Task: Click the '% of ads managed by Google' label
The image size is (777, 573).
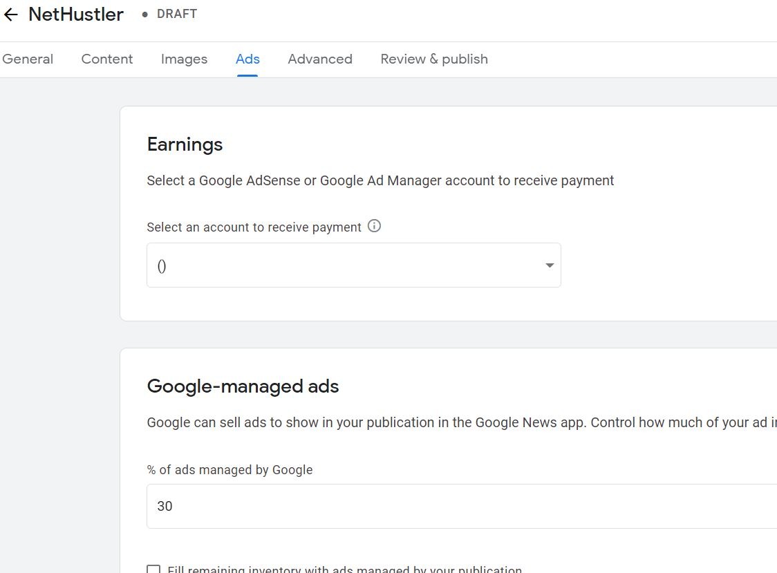Action: click(x=230, y=470)
